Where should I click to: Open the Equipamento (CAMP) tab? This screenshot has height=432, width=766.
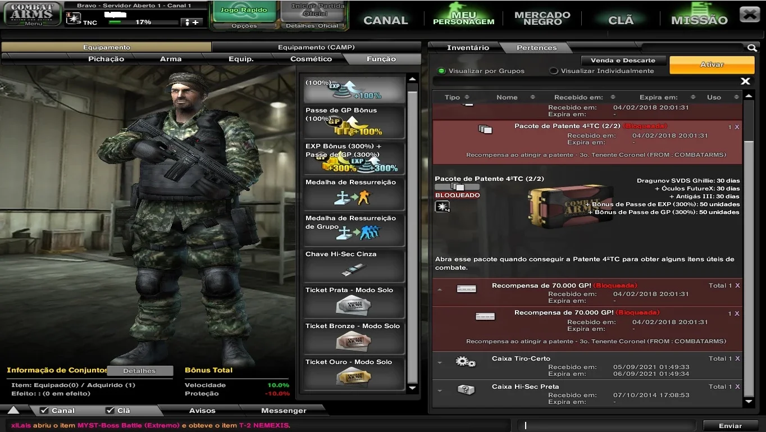(x=316, y=47)
